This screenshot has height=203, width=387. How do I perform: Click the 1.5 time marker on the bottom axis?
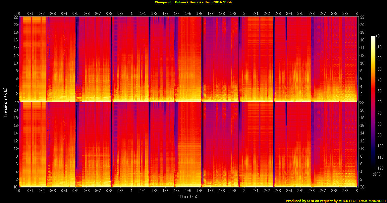[x=188, y=191]
